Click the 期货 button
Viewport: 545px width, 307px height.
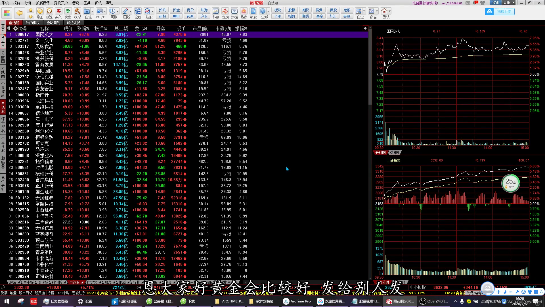tap(306, 16)
